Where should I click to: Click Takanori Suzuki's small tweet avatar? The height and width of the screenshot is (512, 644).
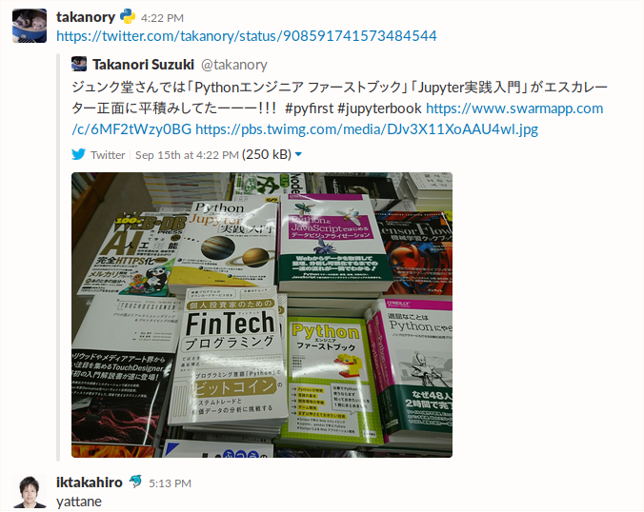(x=79, y=64)
